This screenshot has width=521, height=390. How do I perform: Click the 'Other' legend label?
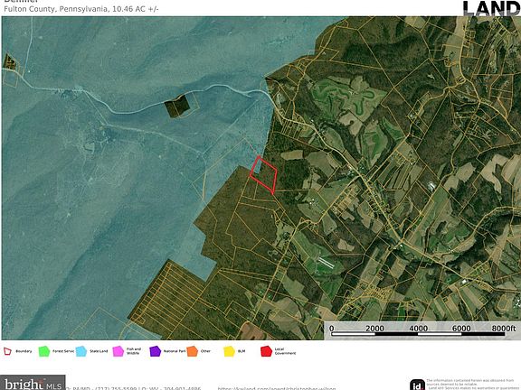pyautogui.click(x=205, y=351)
